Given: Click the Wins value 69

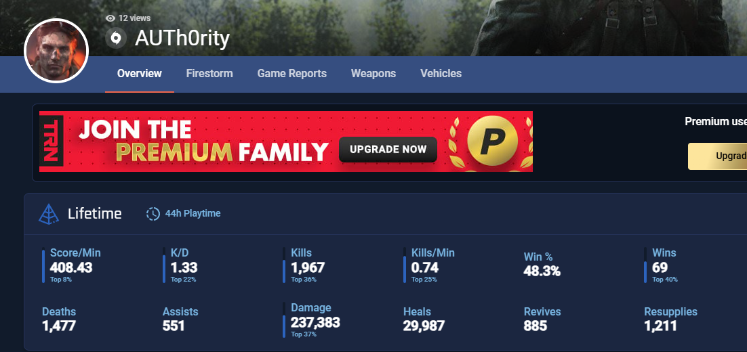Looking at the screenshot, I should (x=660, y=267).
